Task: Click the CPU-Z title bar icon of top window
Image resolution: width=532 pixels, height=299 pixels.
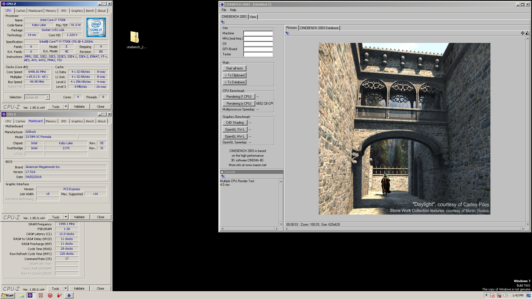Action: (x=4, y=4)
